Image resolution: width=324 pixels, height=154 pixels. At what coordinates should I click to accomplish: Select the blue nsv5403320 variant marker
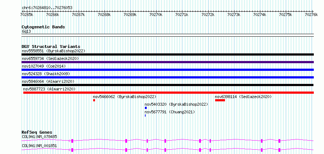(146, 108)
